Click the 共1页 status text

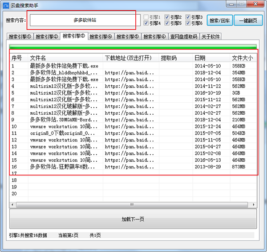click(x=95, y=236)
